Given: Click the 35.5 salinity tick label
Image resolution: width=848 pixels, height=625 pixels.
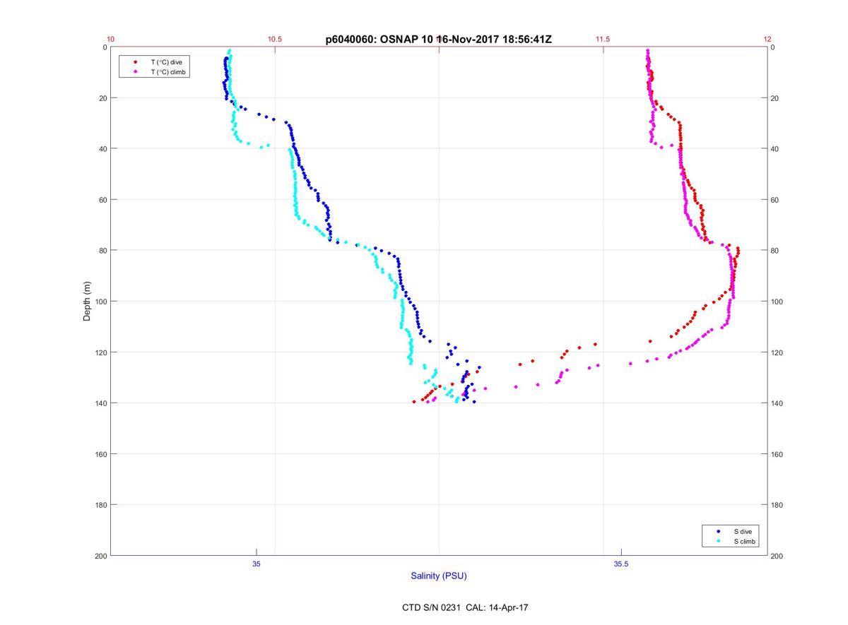Looking at the screenshot, I should tap(620, 564).
